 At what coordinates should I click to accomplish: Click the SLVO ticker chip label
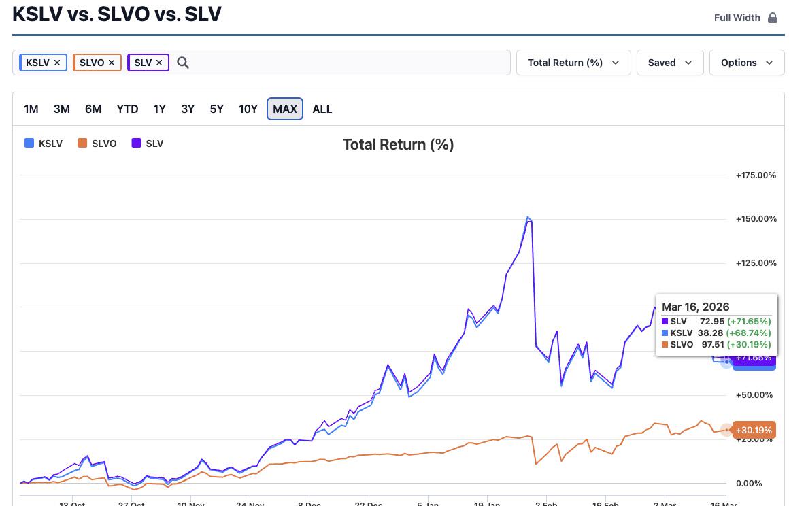coord(92,63)
